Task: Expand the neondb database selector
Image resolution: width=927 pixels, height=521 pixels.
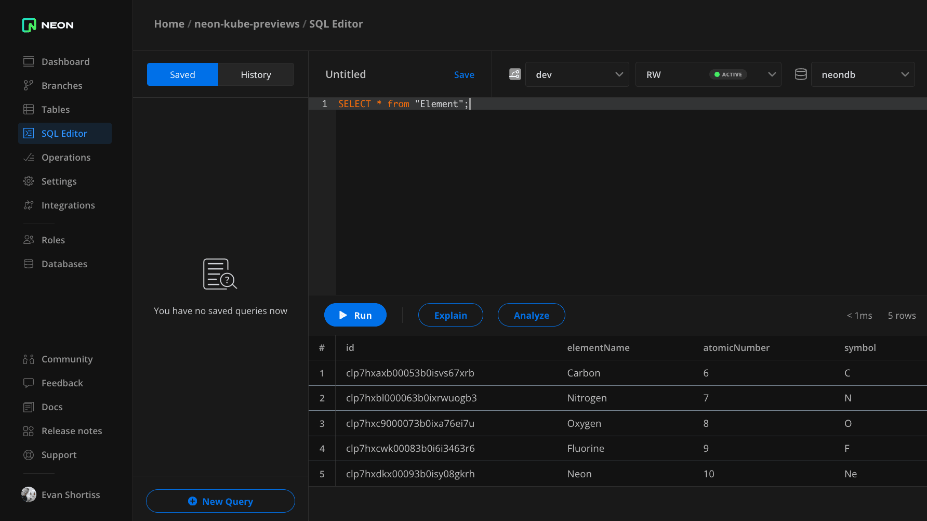Action: point(863,74)
